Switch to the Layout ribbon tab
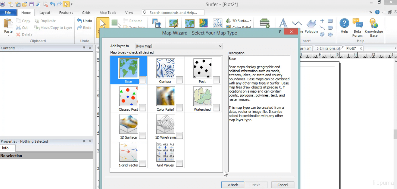This screenshot has height=189, width=397. click(x=45, y=13)
